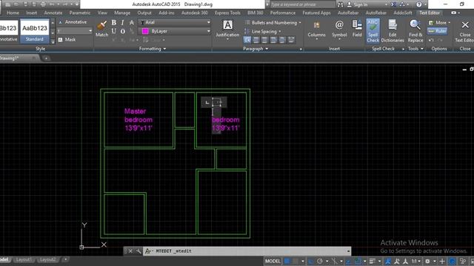Open Edit Dictionaries
The width and height of the screenshot is (474, 266).
(393, 31)
